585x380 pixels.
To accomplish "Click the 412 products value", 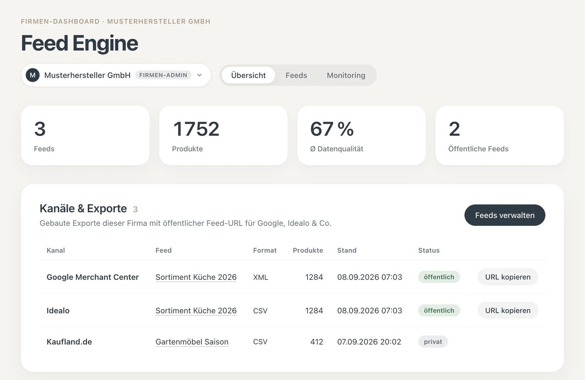I will (x=317, y=342).
